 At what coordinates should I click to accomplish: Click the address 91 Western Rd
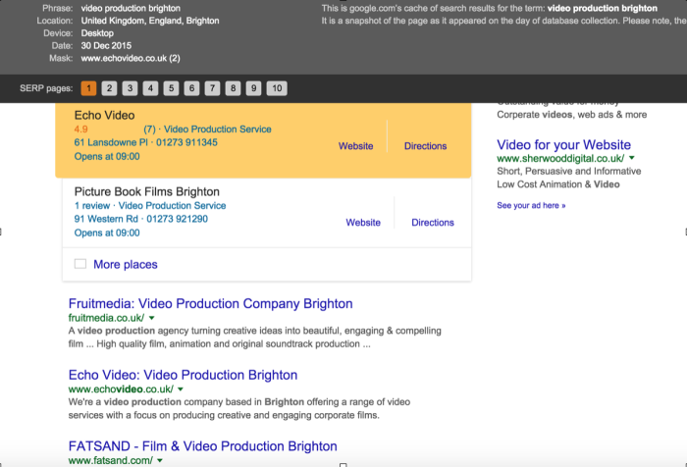pos(106,219)
